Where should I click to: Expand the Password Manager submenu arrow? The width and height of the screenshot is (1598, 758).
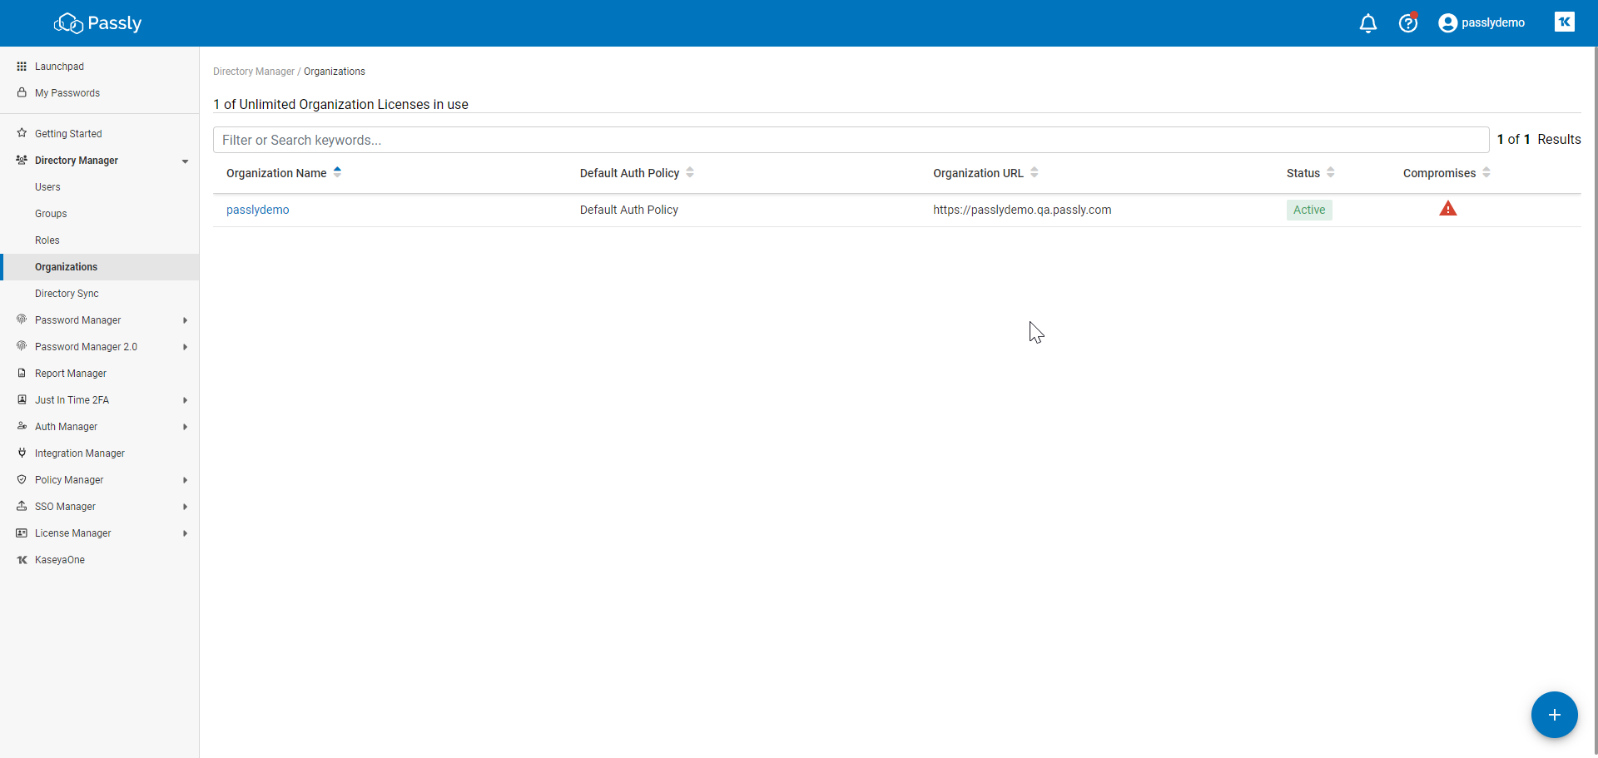185,320
